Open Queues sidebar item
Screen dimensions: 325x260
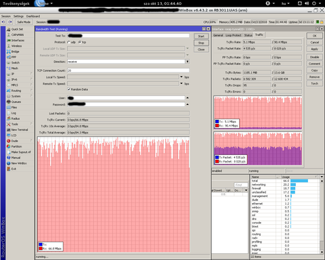tap(16, 102)
